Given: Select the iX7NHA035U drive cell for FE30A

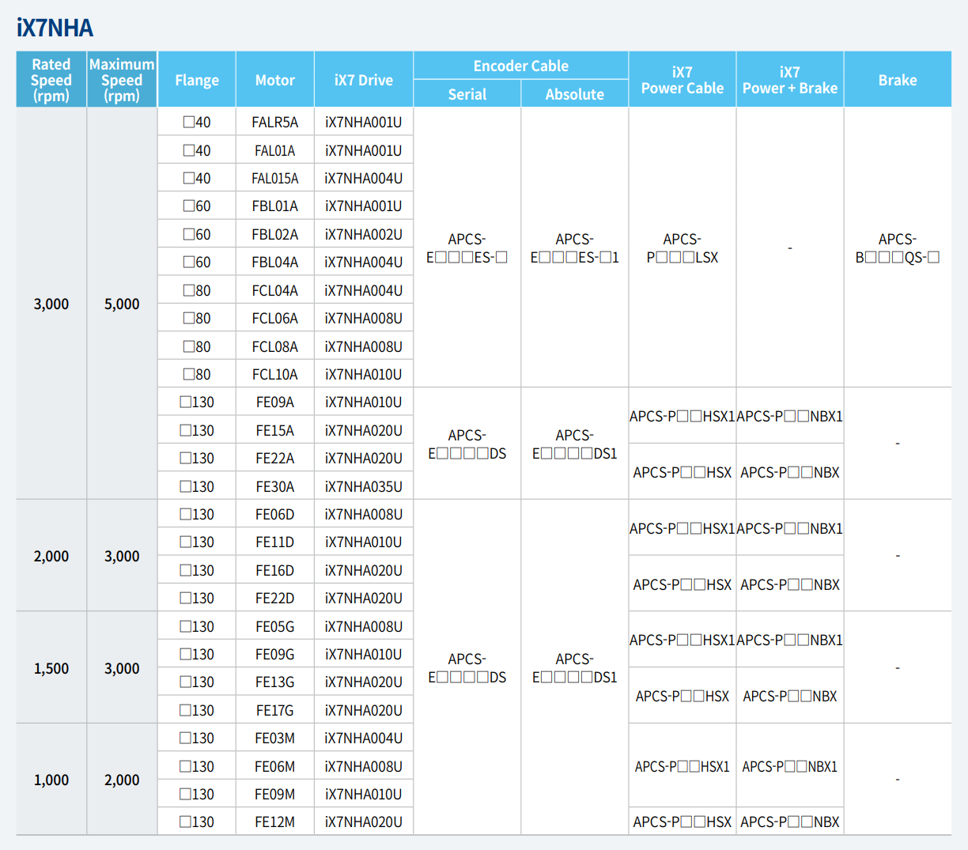Looking at the screenshot, I should pos(363,485).
